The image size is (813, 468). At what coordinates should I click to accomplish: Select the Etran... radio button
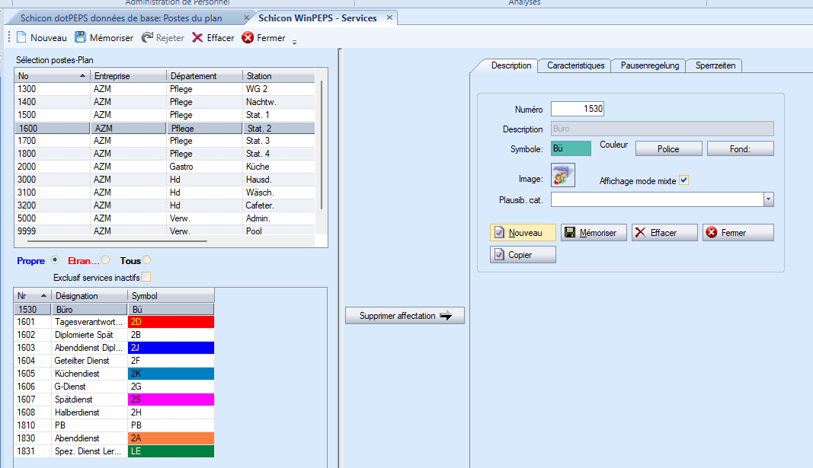[105, 260]
